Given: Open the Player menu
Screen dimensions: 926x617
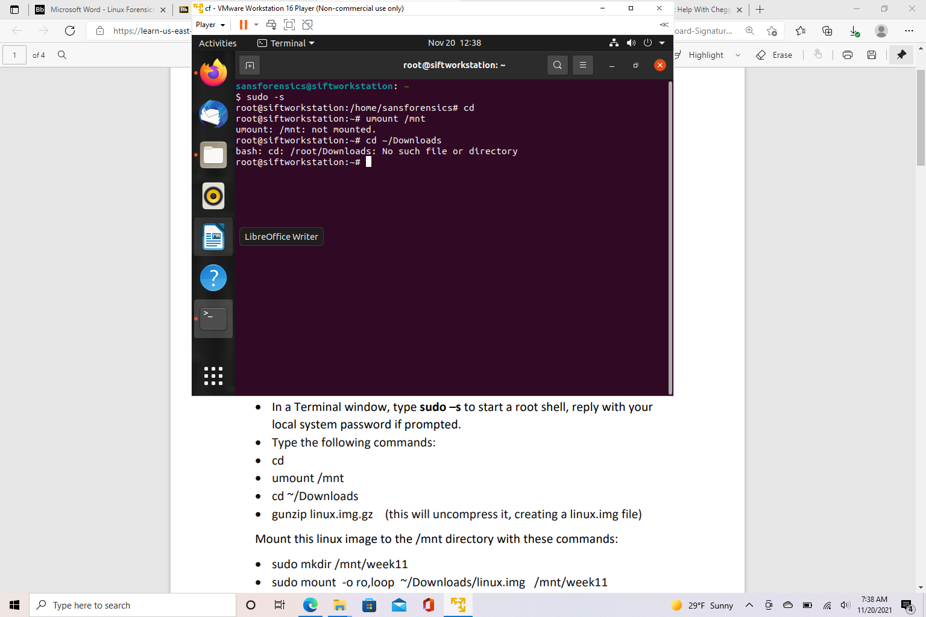Looking at the screenshot, I should (209, 25).
